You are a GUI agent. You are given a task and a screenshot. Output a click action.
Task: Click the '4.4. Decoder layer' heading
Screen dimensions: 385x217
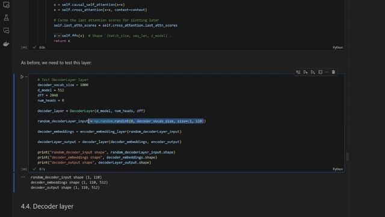tap(47, 206)
